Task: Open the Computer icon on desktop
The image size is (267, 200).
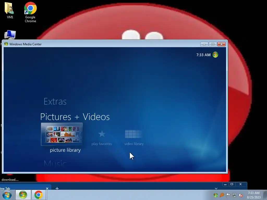Action: 10,35
